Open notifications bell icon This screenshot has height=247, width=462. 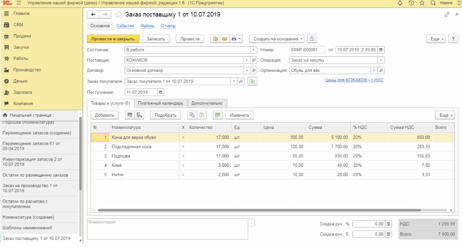point(400,3)
